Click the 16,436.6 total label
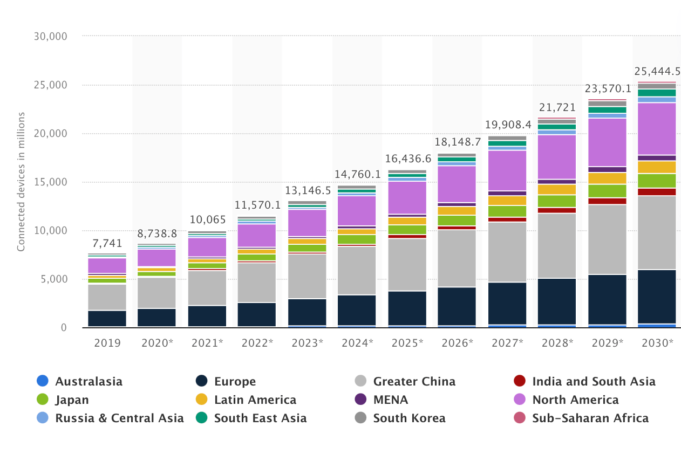Screen dimensions: 681x454 [408, 159]
